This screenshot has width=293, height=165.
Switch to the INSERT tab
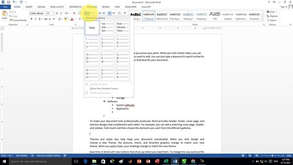[29, 7]
